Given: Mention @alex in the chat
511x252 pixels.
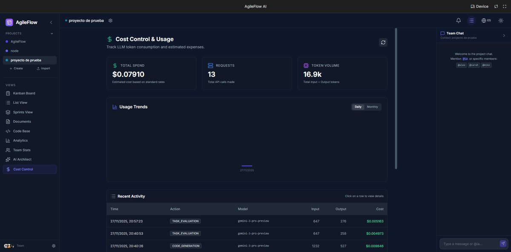Looking at the screenshot, I should [x=462, y=65].
